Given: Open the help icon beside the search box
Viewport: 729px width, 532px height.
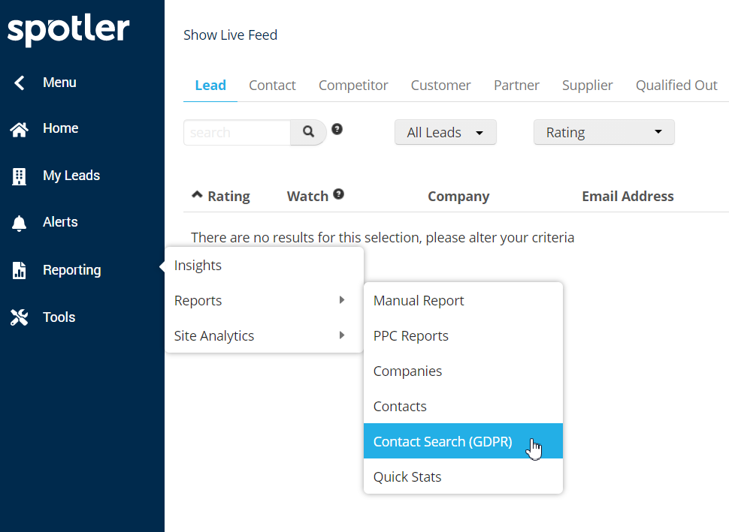Looking at the screenshot, I should pos(337,129).
